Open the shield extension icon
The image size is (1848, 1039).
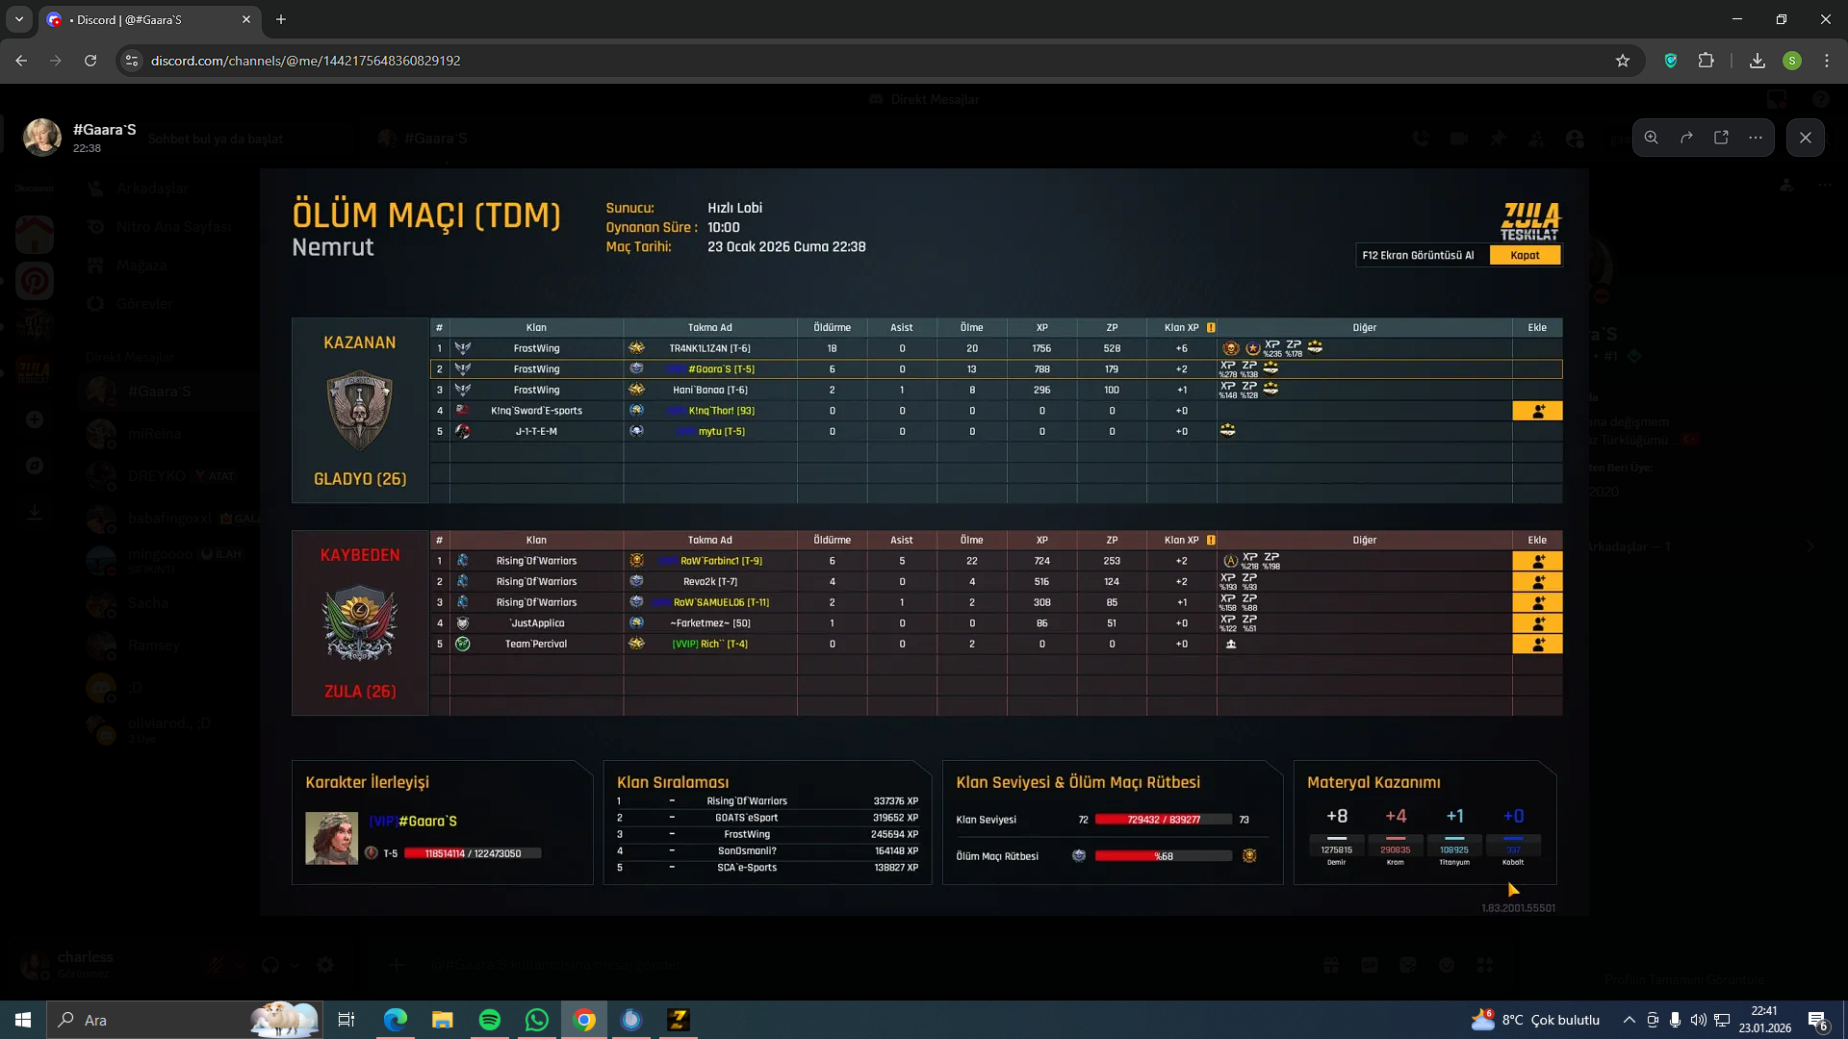(x=1671, y=61)
